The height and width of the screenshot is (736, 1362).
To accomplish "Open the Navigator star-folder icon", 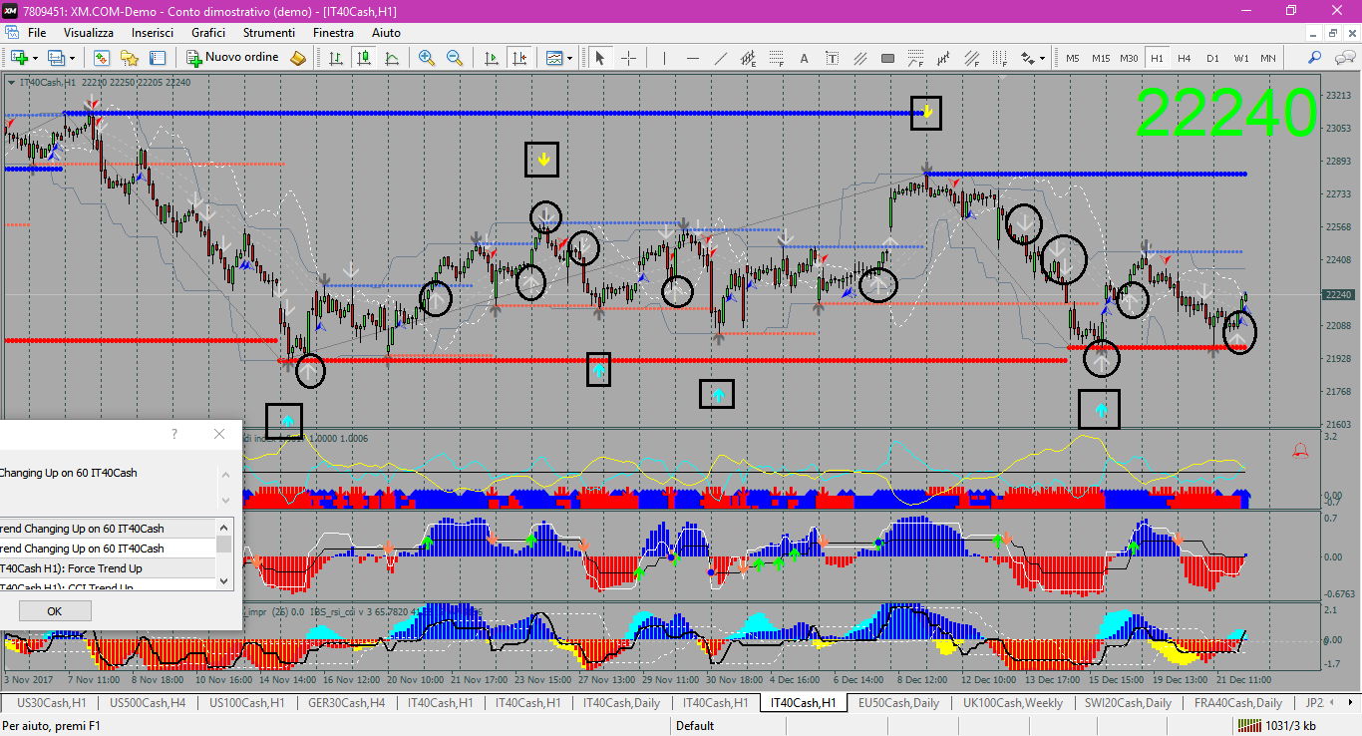I will pos(129,58).
